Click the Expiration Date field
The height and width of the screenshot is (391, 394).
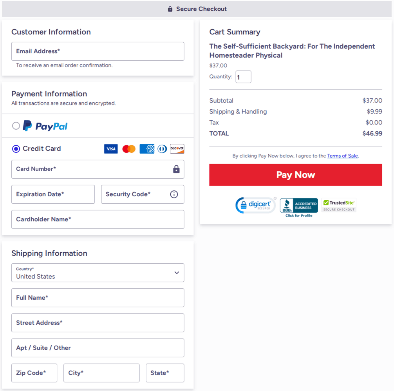(53, 194)
